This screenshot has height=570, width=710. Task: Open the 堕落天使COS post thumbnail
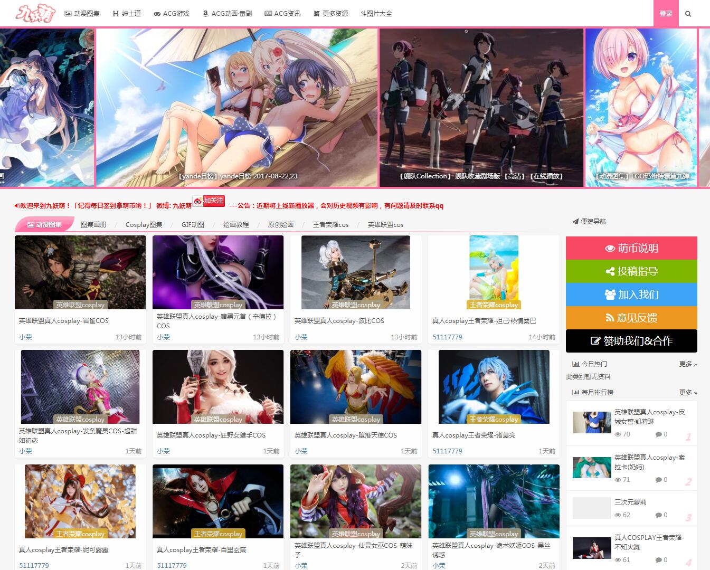click(x=356, y=387)
